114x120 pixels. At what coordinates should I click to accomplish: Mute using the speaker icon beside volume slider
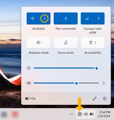point(28,83)
